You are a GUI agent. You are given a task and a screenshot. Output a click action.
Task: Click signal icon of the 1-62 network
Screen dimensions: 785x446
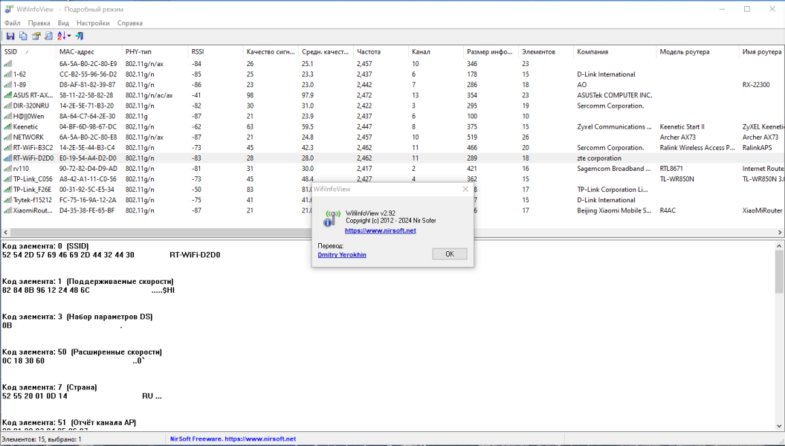coord(7,74)
